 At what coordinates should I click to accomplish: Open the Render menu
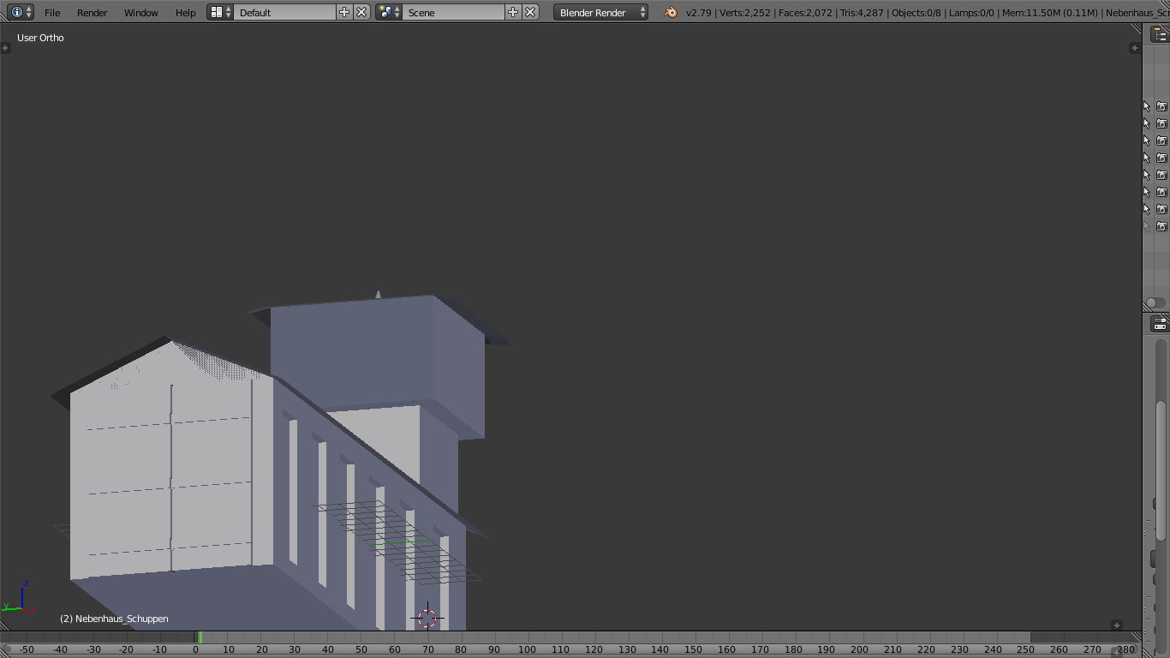click(92, 12)
